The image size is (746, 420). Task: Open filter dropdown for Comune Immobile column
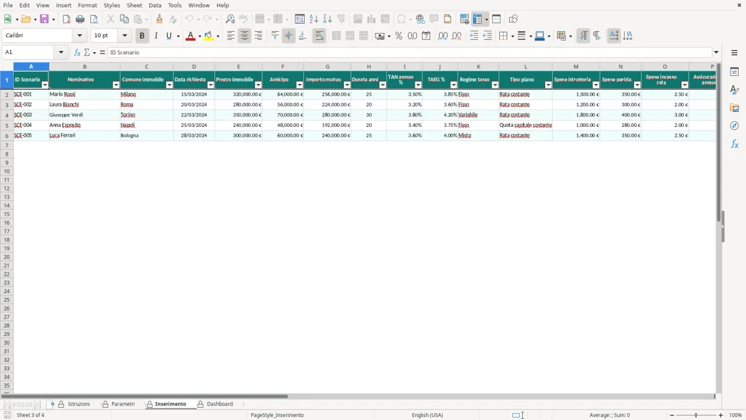169,85
